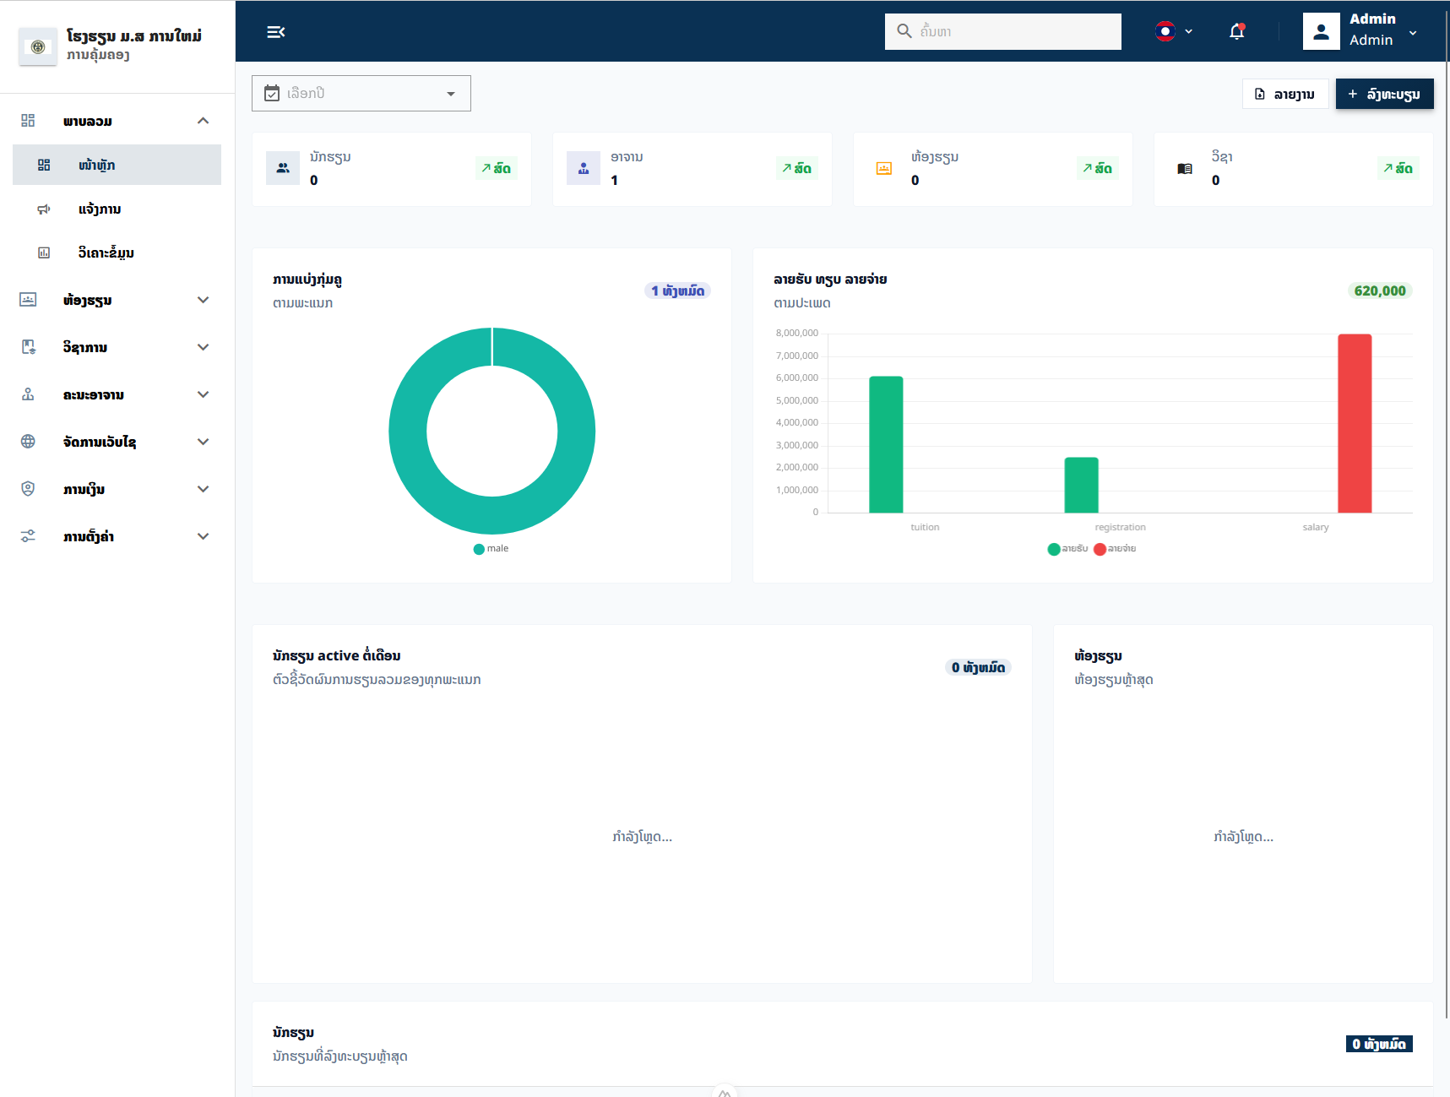The height and width of the screenshot is (1097, 1450).
Task: Expand the ຫ້ອງຮຽນ sidebar menu
Action: point(117,300)
